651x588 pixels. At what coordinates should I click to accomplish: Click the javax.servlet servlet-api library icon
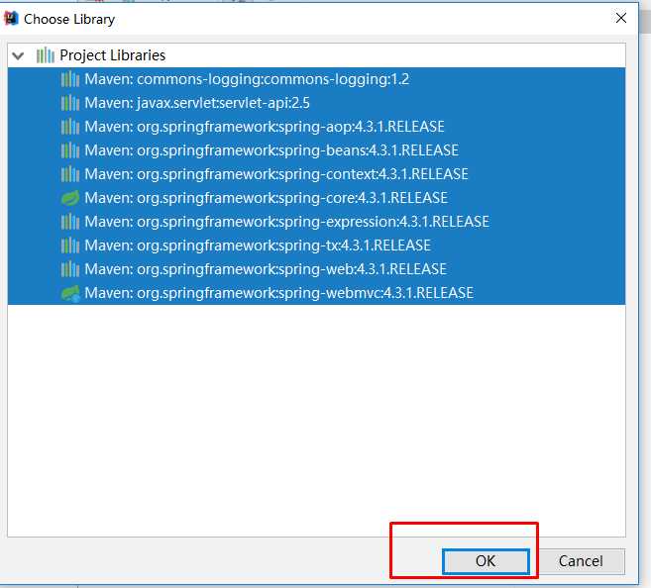click(70, 103)
